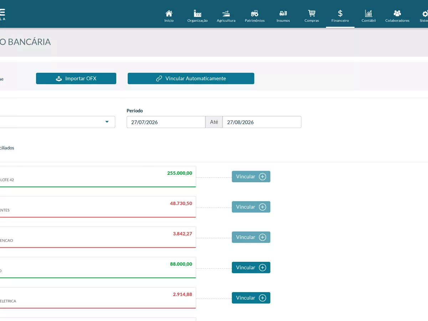This screenshot has height=321, width=428.
Task: Open the Colaboradores people icon
Action: [397, 14]
